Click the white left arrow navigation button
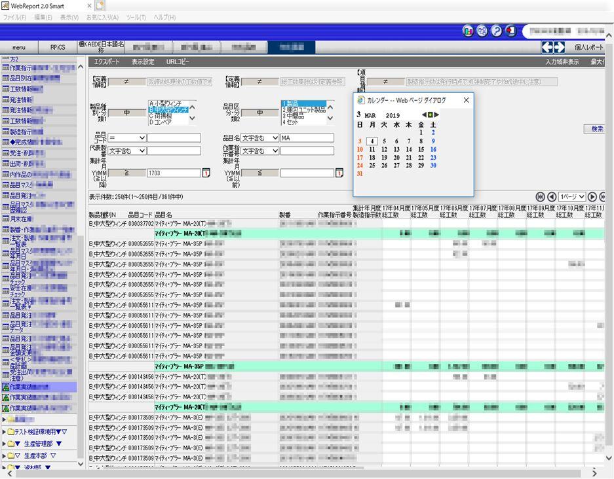Viewport: 614px width, 479px height. tap(547, 47)
